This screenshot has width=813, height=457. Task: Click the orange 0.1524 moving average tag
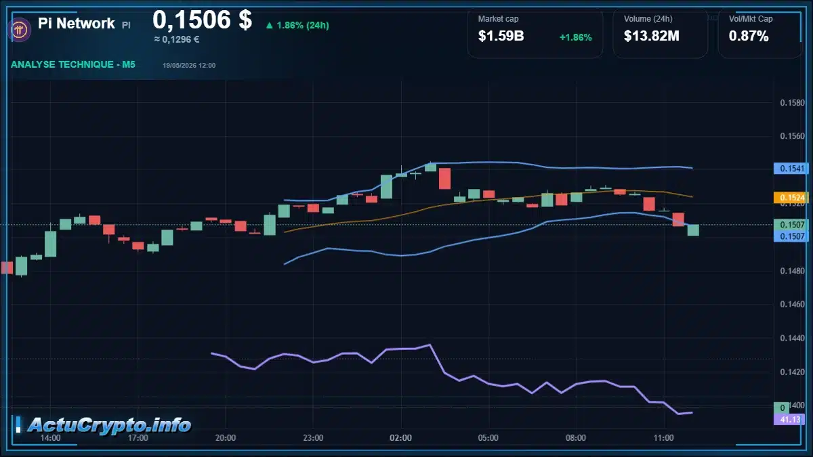pos(790,198)
